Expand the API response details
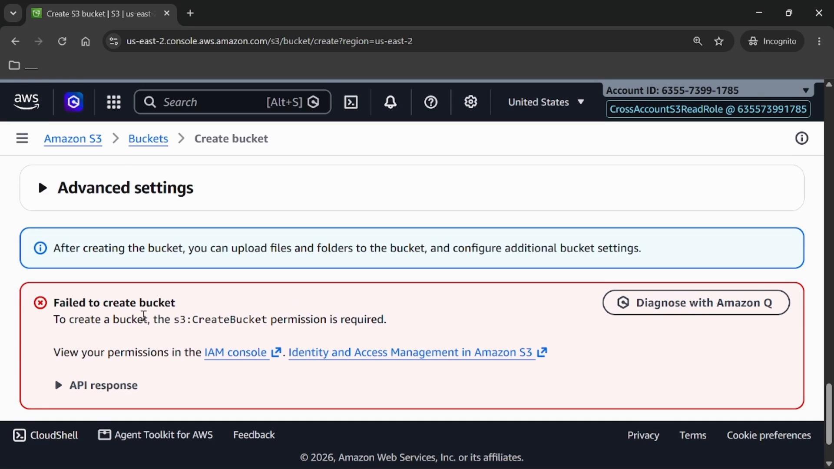The image size is (834, 469). tap(96, 385)
